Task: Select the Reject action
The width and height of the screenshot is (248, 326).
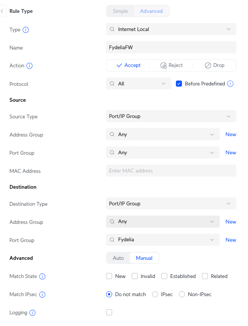Action: click(x=171, y=65)
